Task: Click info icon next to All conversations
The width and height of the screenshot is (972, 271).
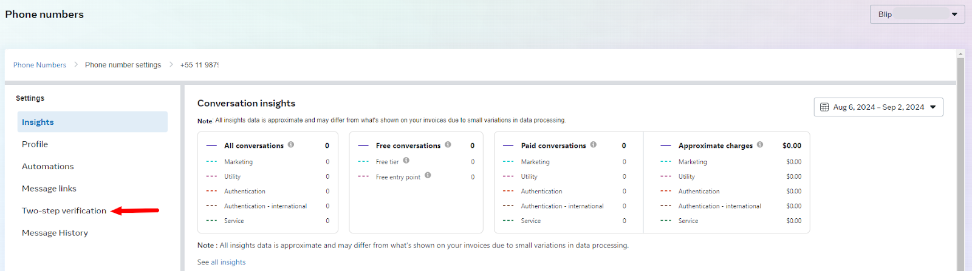Action: click(291, 145)
